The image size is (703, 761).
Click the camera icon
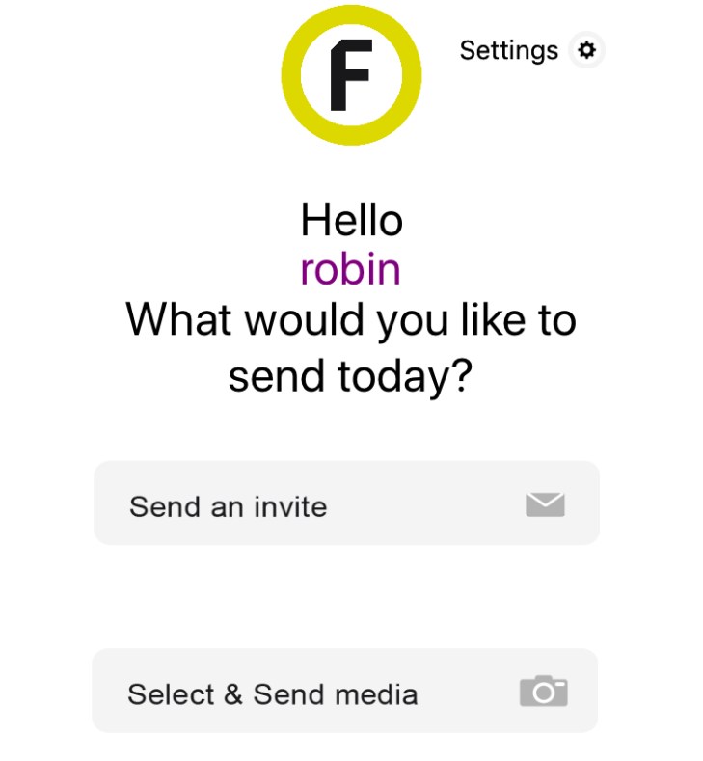[x=544, y=691]
